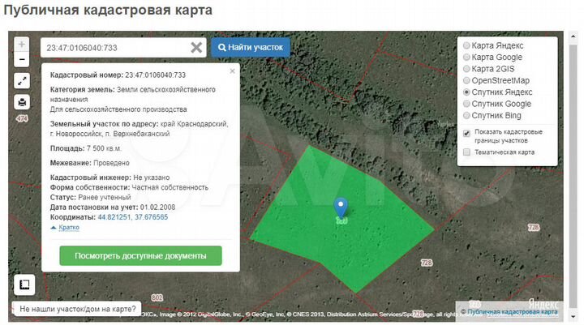
Task: Click the Межевание: Проведено line
Action: click(90, 163)
